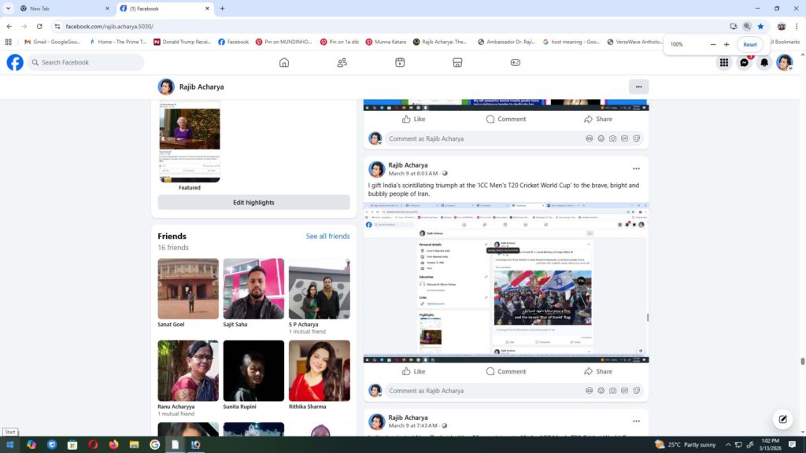Open the Marketplace icon in top navigation
This screenshot has height=453, width=806.
[x=457, y=63]
